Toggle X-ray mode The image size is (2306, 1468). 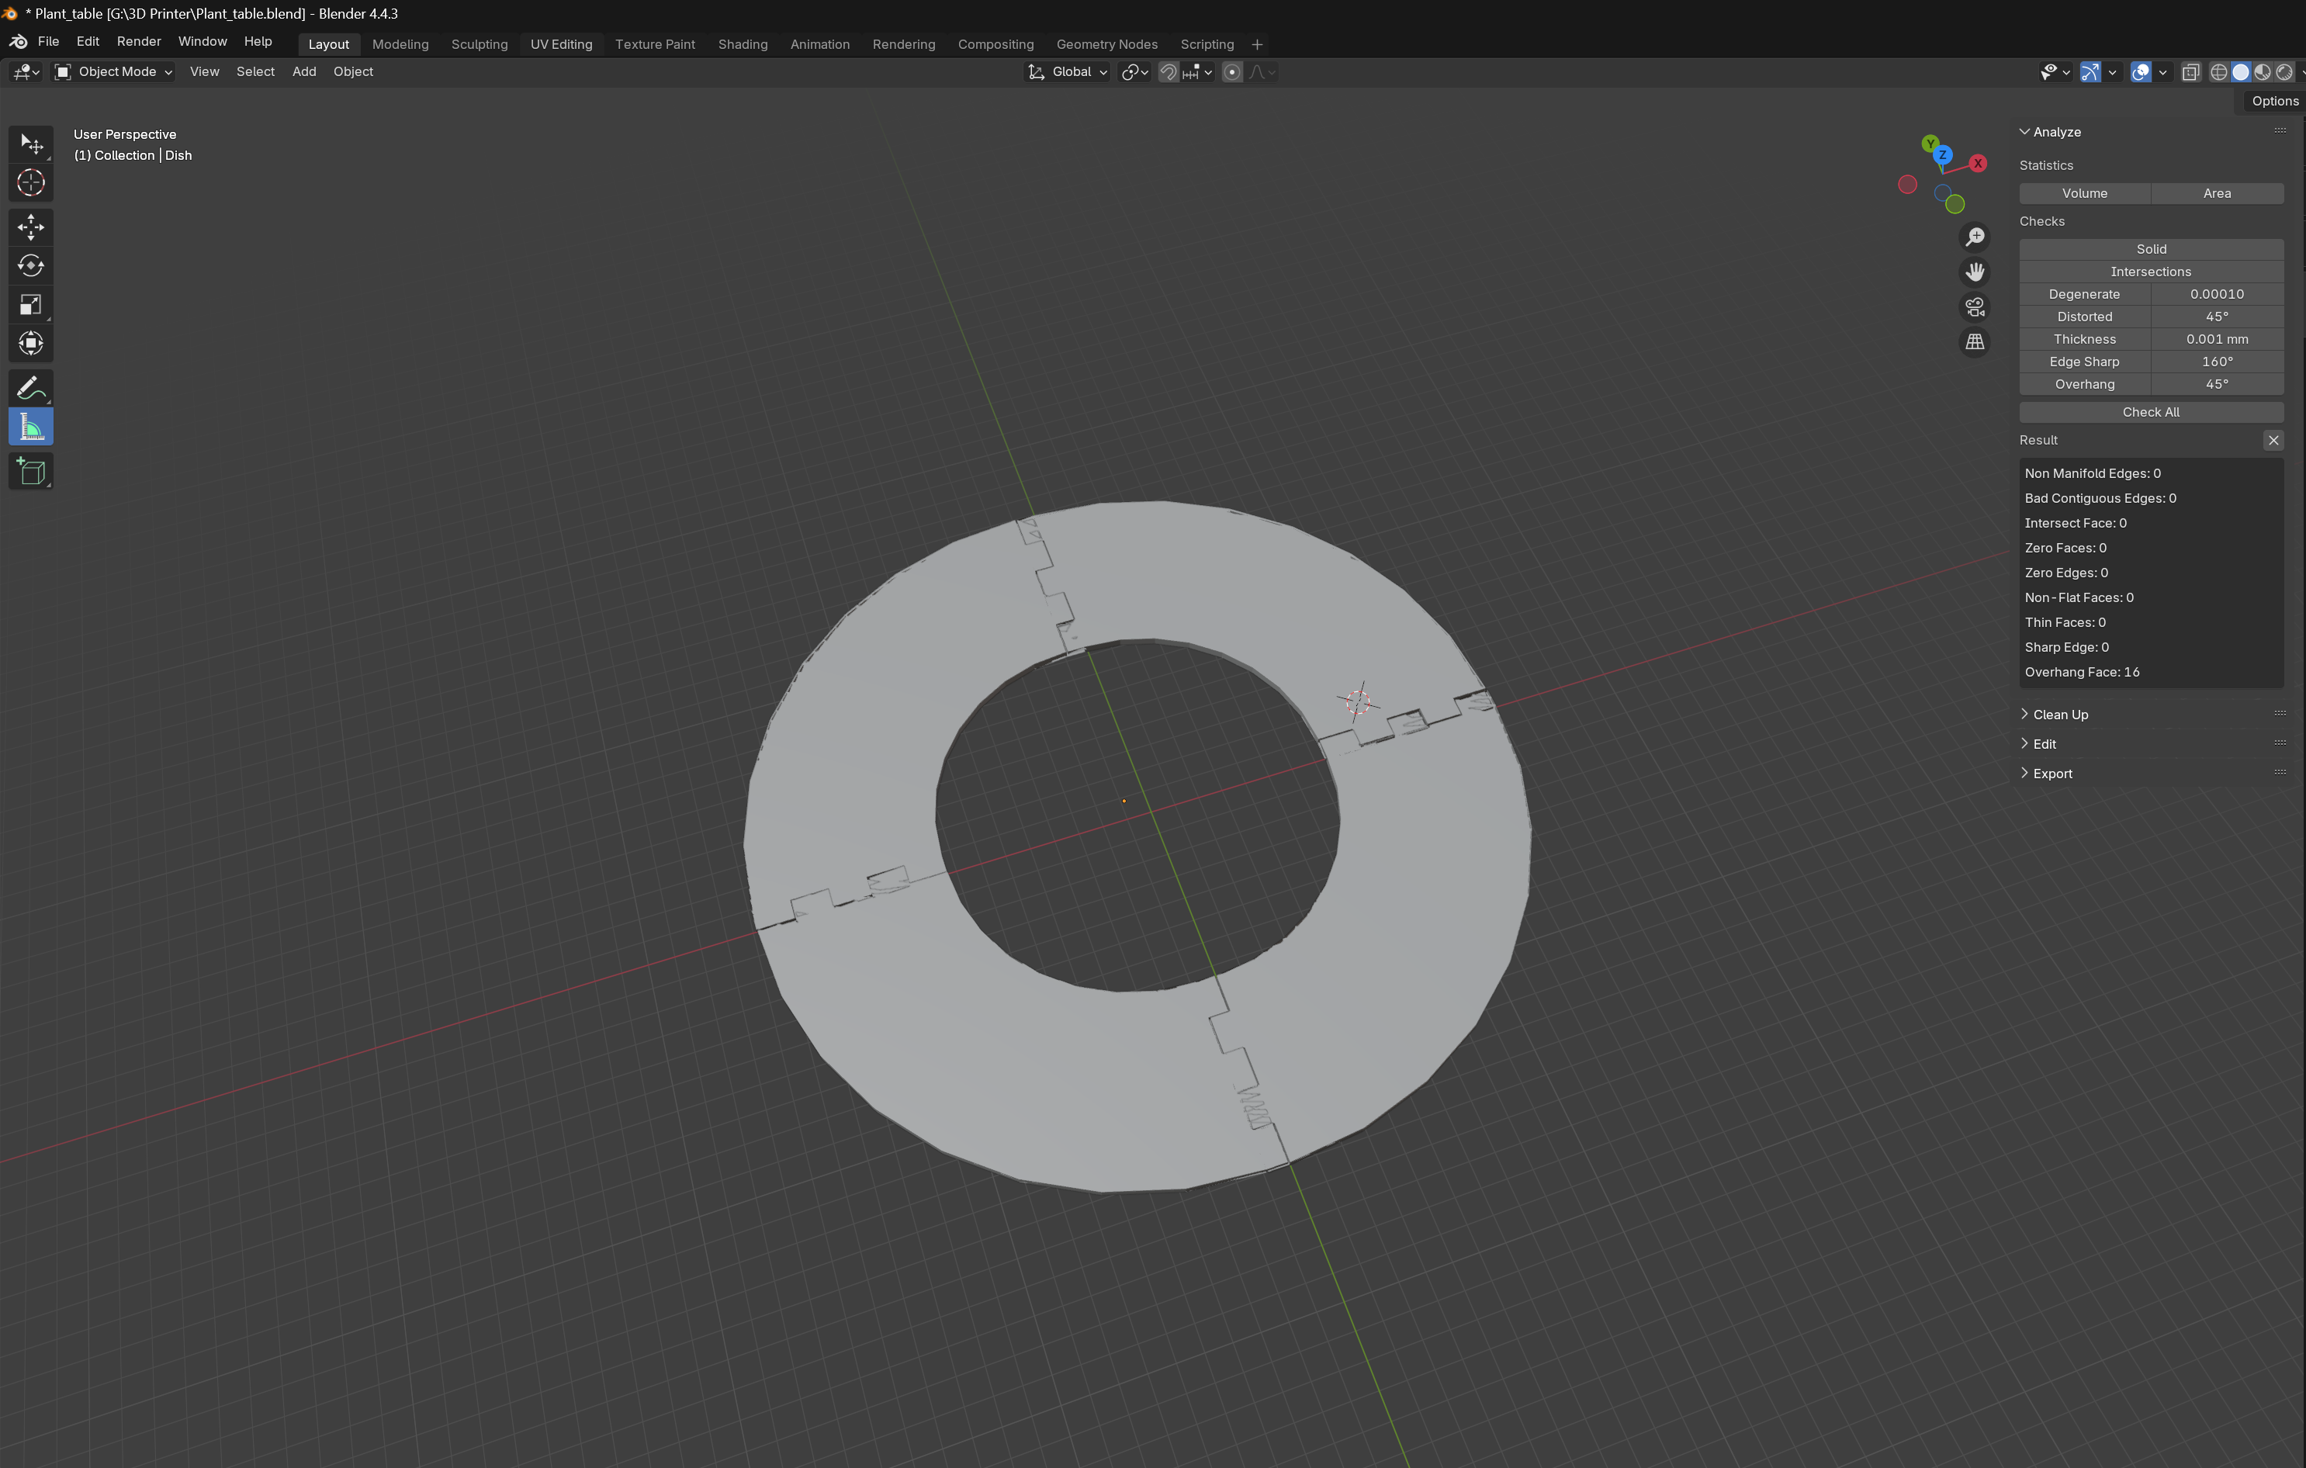tap(2190, 72)
